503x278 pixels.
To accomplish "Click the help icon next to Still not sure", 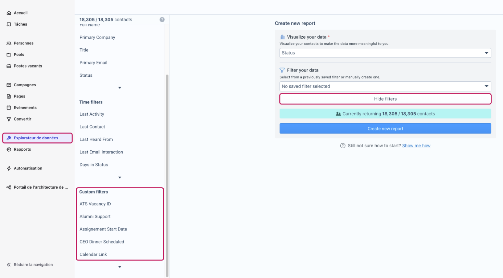I will 342,146.
